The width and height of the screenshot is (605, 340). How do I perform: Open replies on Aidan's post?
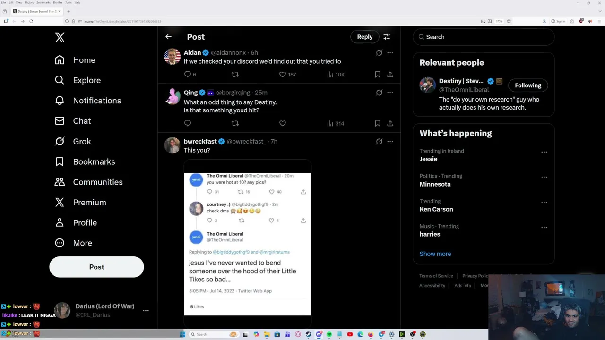[190, 74]
